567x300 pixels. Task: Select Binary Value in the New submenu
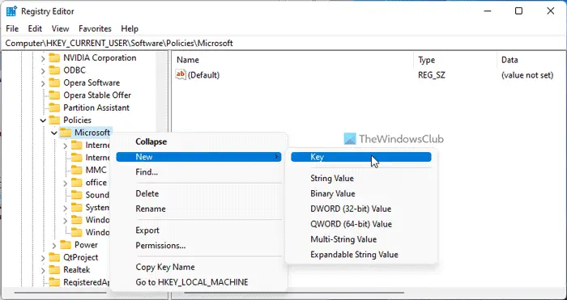pos(333,193)
